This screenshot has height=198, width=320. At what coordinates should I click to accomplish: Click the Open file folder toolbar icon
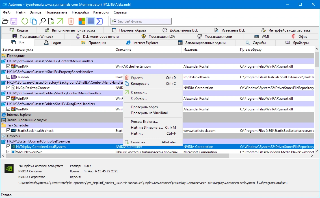coord(5,21)
